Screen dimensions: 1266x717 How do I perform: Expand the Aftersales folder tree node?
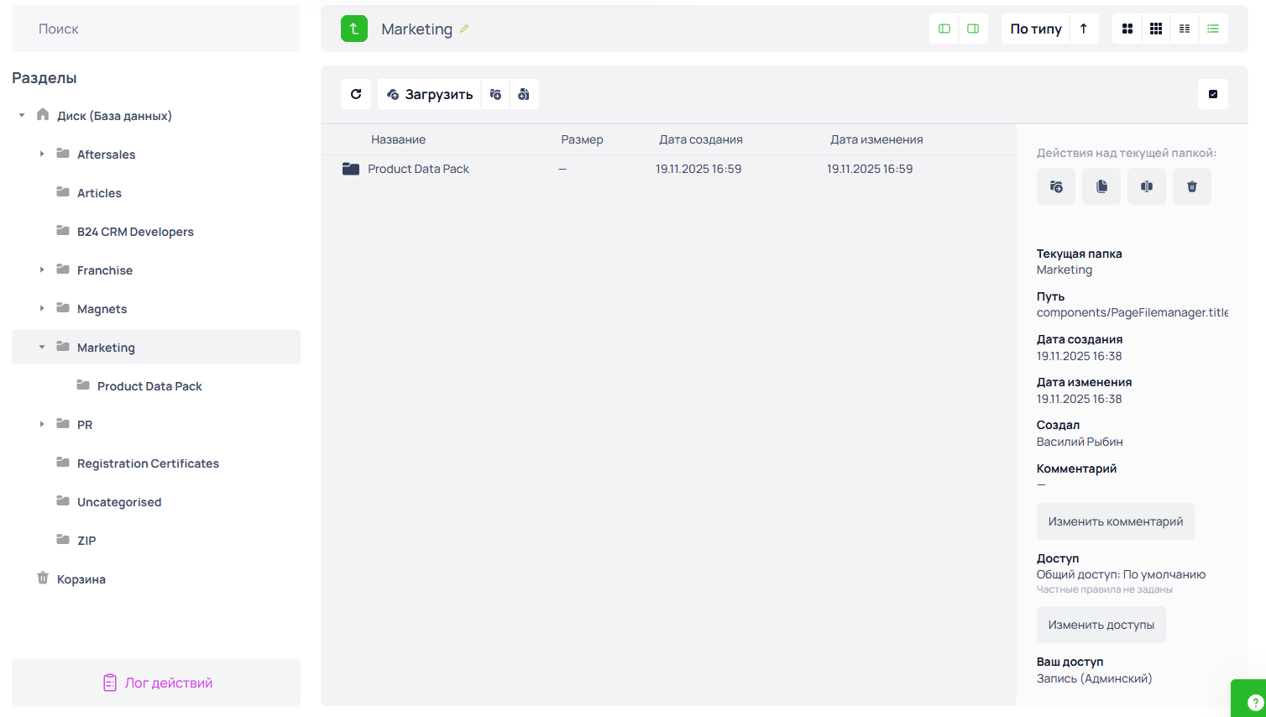pyautogui.click(x=42, y=154)
